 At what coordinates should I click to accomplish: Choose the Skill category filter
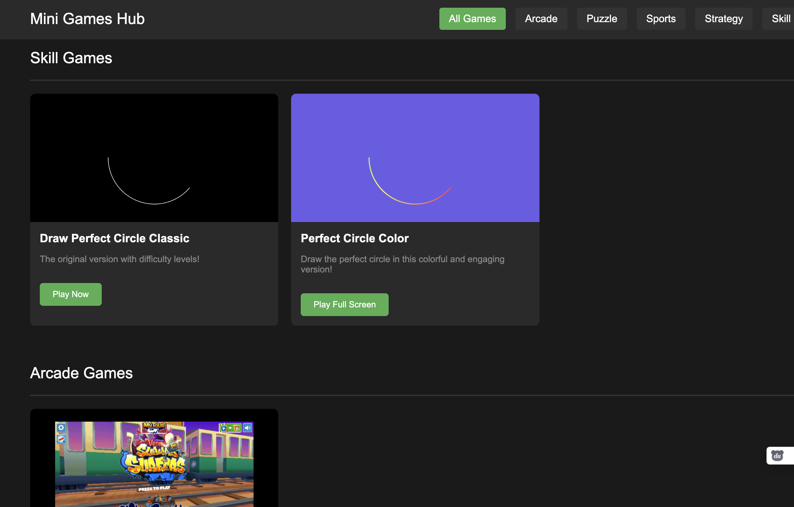[x=779, y=19]
